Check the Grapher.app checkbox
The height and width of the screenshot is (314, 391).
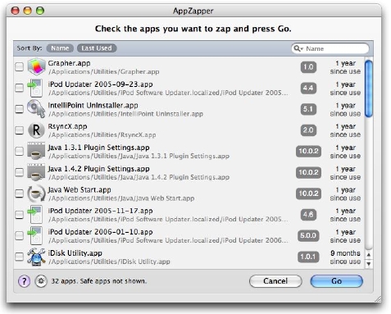(19, 66)
